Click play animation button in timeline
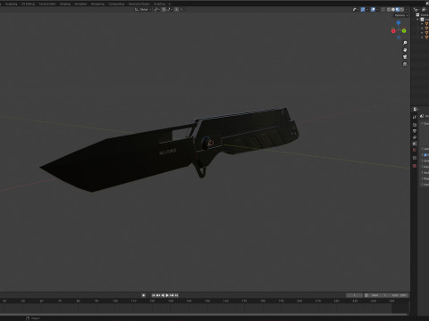The image size is (429, 321). pyautogui.click(x=167, y=295)
